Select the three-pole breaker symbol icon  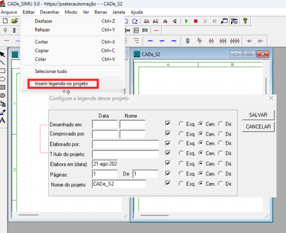pyautogui.click(x=223, y=41)
